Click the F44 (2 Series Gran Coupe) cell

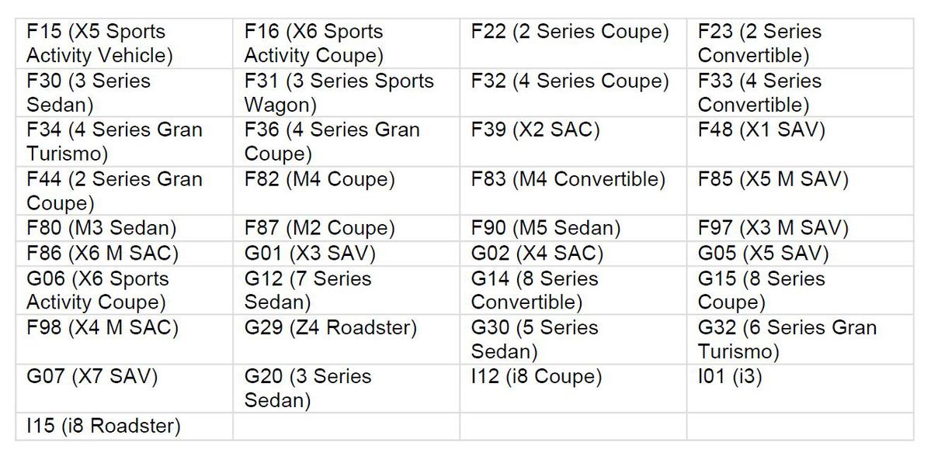[114, 190]
